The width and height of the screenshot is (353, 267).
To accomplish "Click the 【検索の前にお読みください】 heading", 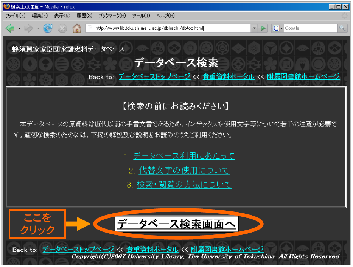I will (x=176, y=106).
